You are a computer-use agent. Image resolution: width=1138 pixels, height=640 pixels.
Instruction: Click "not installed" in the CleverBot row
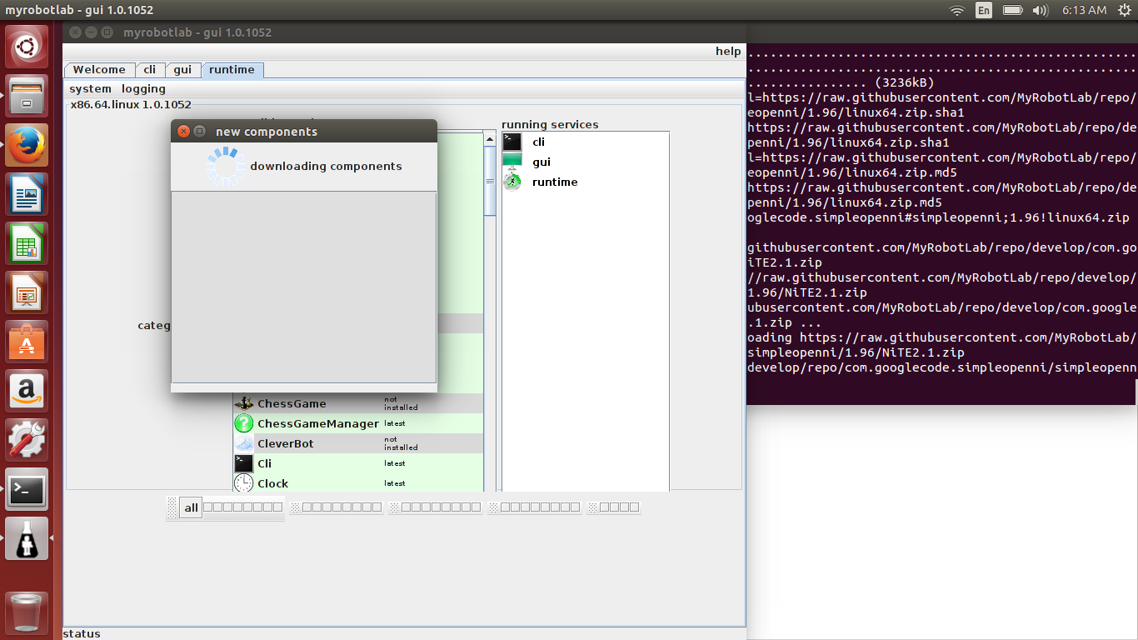[x=401, y=443]
